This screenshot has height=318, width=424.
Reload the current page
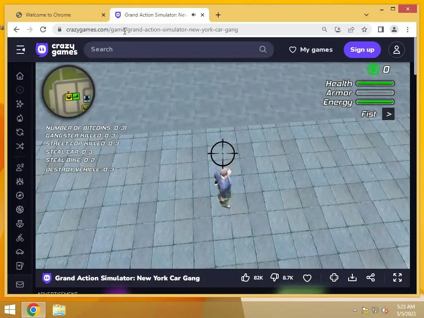43,29
